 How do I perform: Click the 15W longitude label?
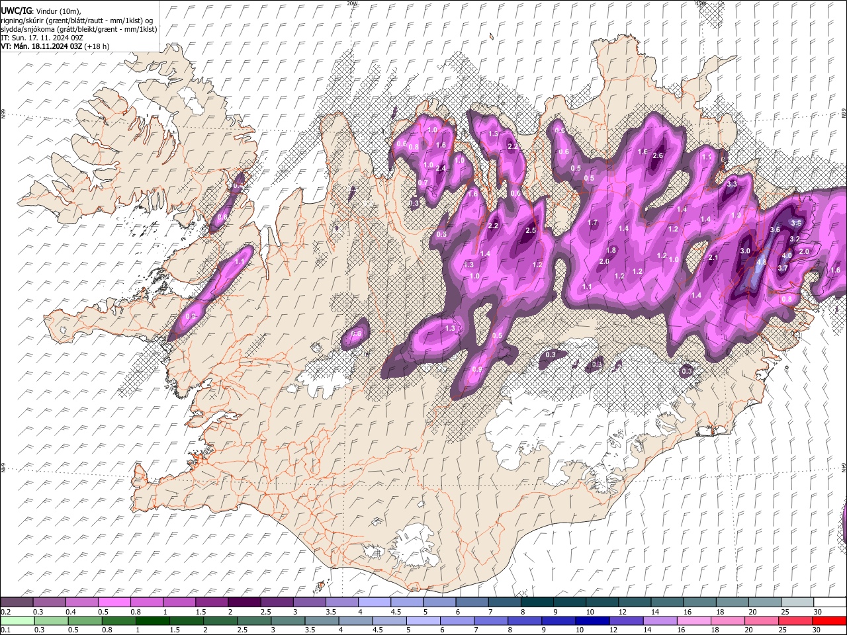click(701, 3)
